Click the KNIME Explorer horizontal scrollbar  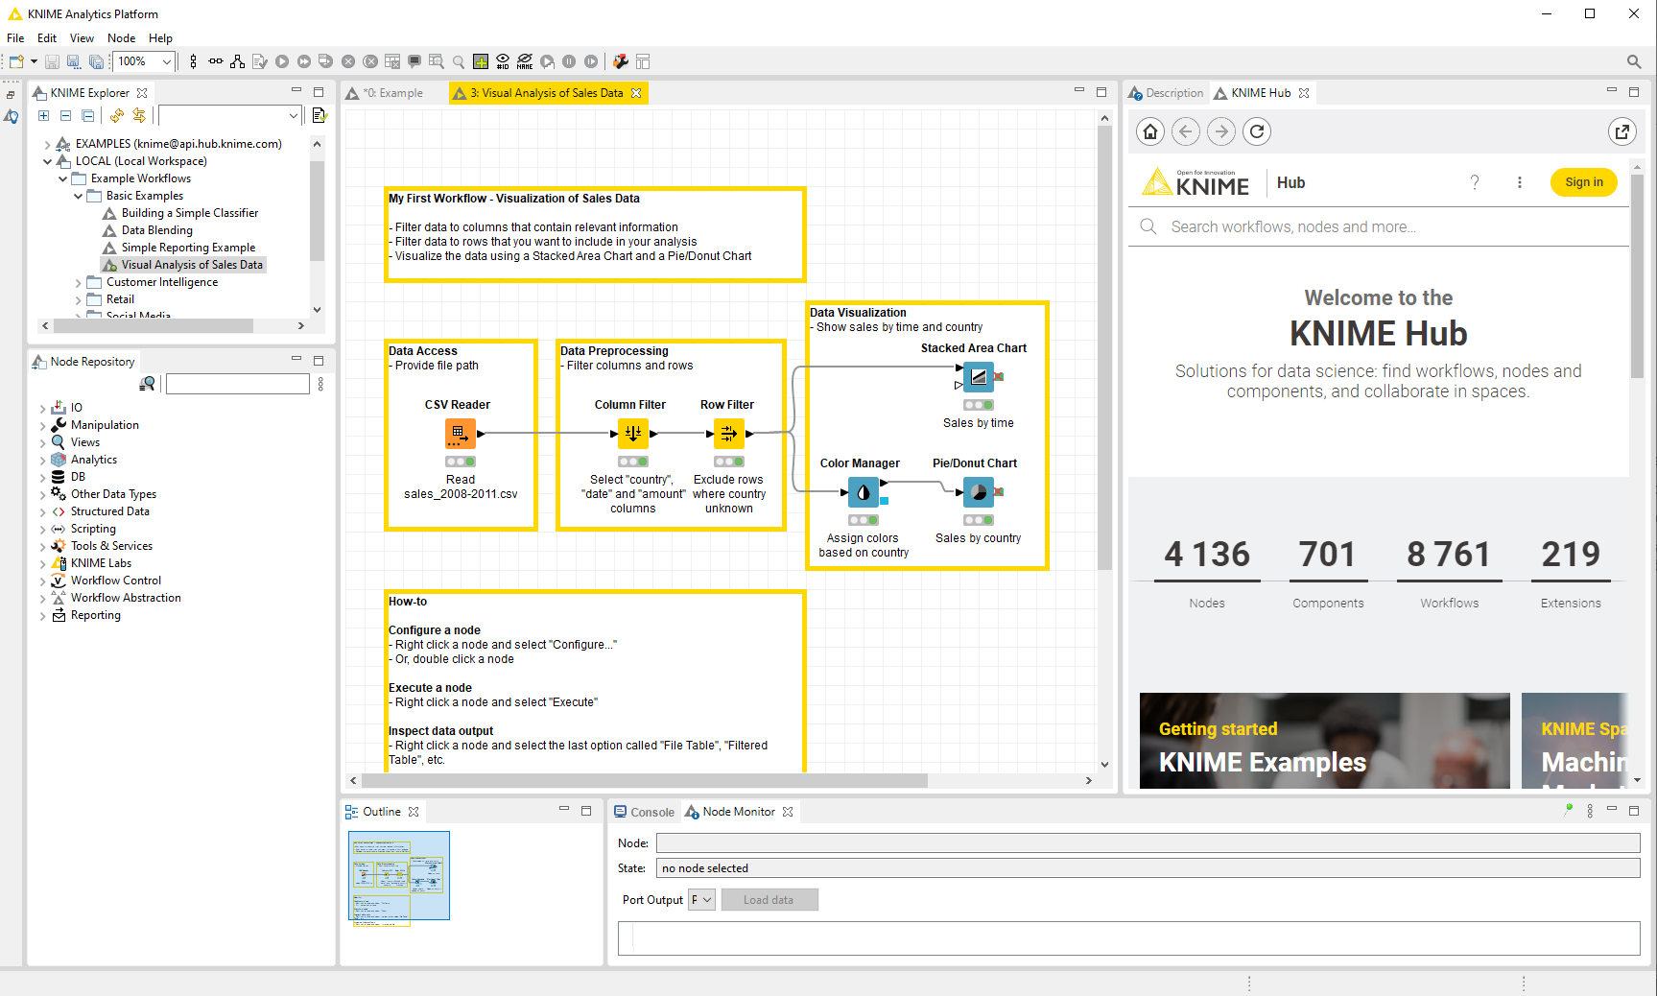click(x=154, y=326)
